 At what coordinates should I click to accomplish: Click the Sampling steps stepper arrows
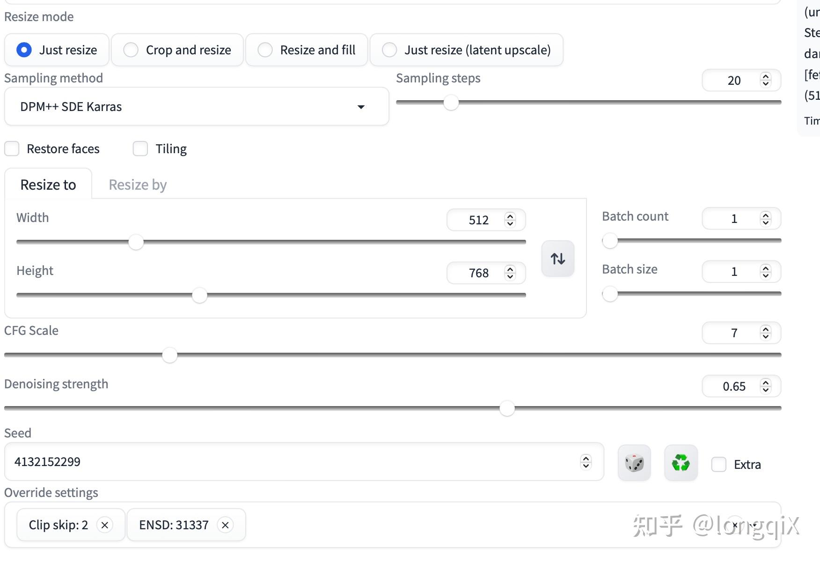click(766, 80)
